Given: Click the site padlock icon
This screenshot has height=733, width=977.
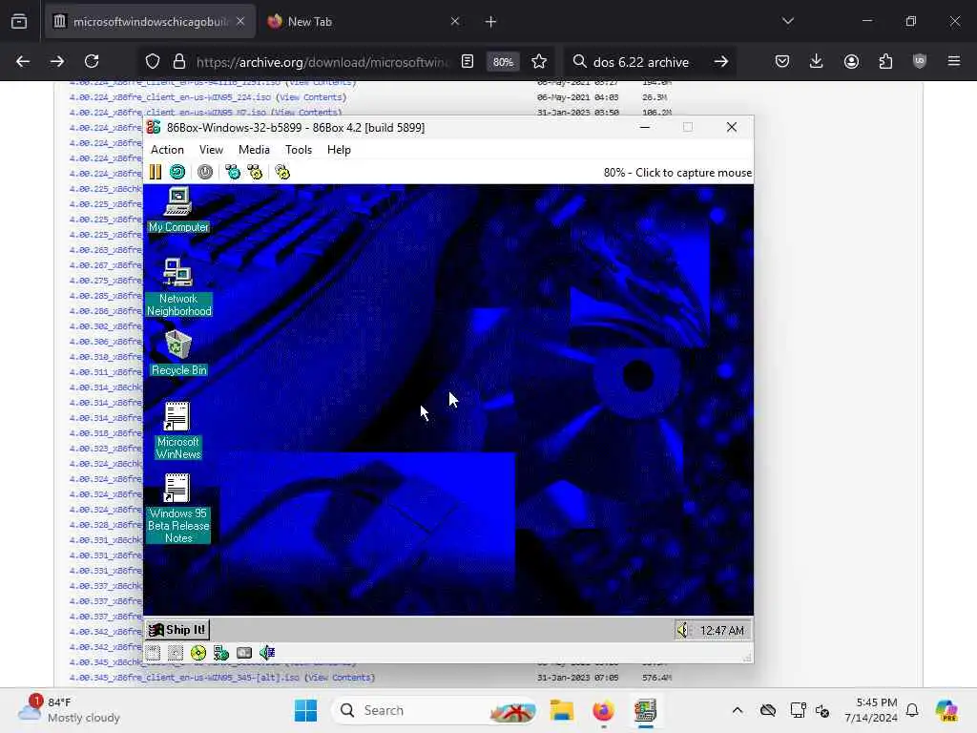Looking at the screenshot, I should [179, 61].
